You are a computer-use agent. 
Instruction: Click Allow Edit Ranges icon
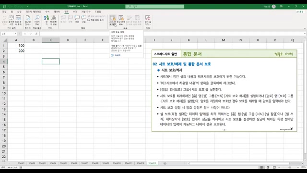[x=129, y=20]
